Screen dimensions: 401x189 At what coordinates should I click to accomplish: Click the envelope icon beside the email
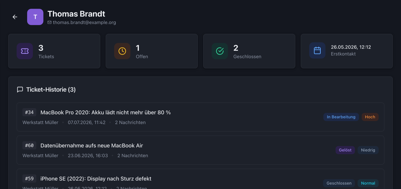(49, 23)
